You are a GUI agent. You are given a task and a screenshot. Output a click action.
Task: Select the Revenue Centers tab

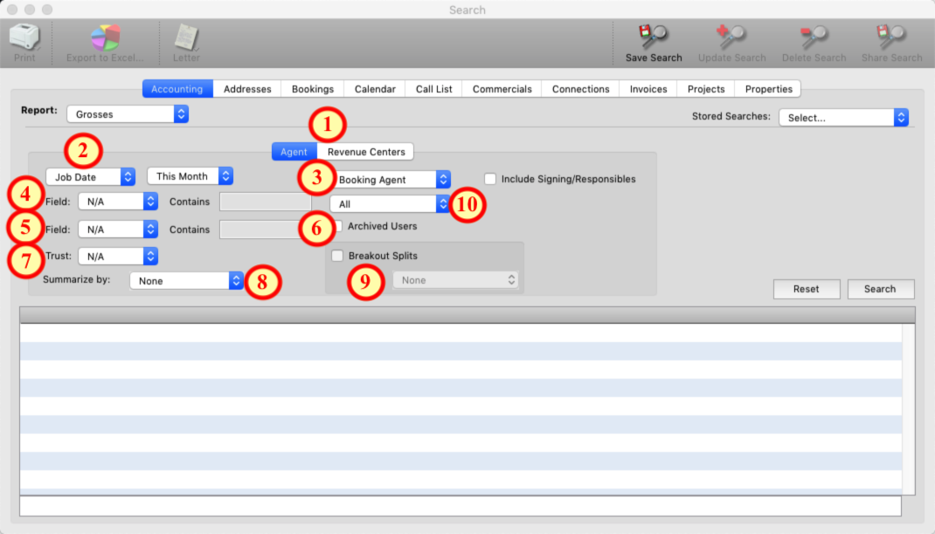[x=366, y=152]
